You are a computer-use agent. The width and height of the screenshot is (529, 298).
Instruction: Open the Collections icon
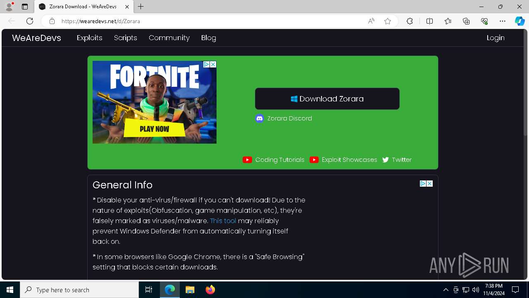(x=466, y=21)
